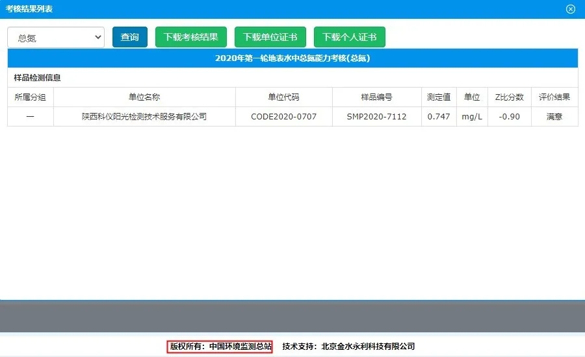Open the 总氮 dropdown selector
Viewport: 585px width, 357px height.
(56, 38)
